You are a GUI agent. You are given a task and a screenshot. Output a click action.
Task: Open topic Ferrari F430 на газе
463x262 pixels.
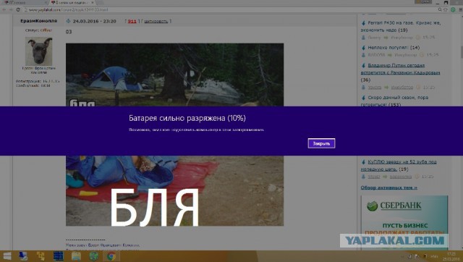tap(401, 26)
